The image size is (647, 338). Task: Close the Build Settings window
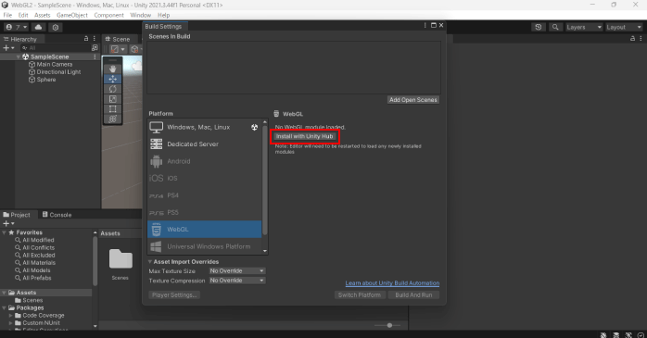pos(441,25)
